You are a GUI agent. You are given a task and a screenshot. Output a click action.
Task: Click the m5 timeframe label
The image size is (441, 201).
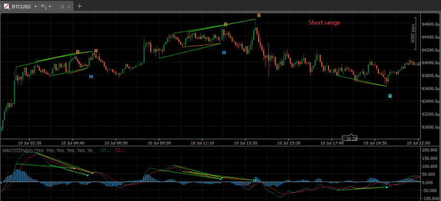(x=44, y=6)
